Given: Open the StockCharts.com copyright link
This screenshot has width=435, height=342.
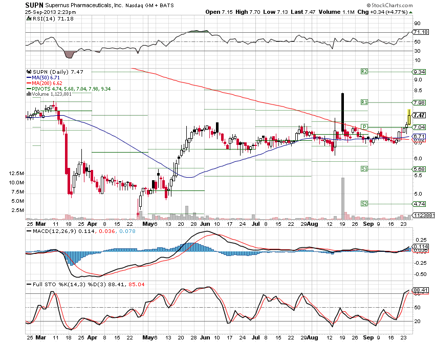Looking at the screenshot, I should (x=389, y=5).
